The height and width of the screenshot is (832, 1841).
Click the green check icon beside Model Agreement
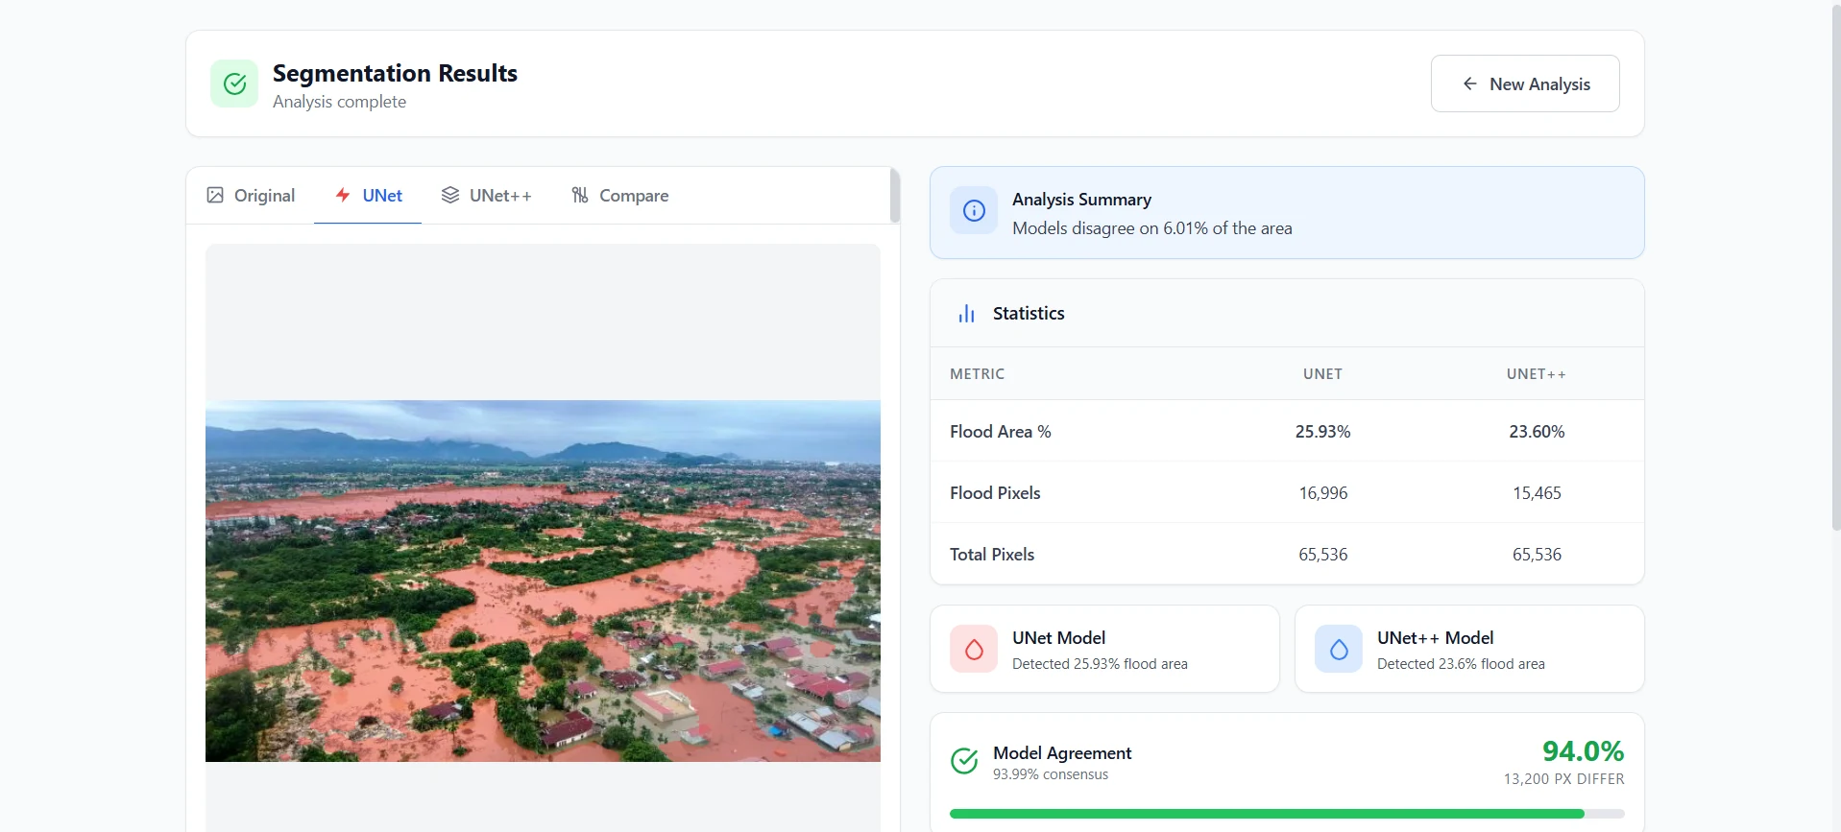click(964, 761)
